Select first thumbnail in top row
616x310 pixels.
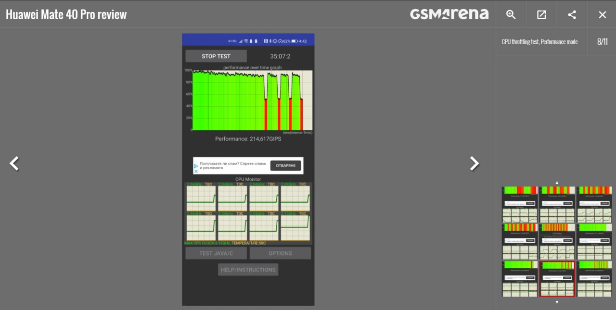coord(520,204)
